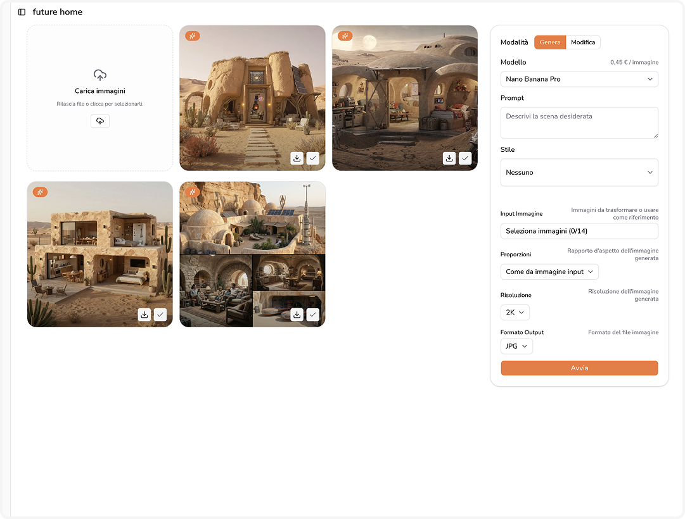This screenshot has width=685, height=519.
Task: Expand the Stile dropdown
Action: coord(579,172)
